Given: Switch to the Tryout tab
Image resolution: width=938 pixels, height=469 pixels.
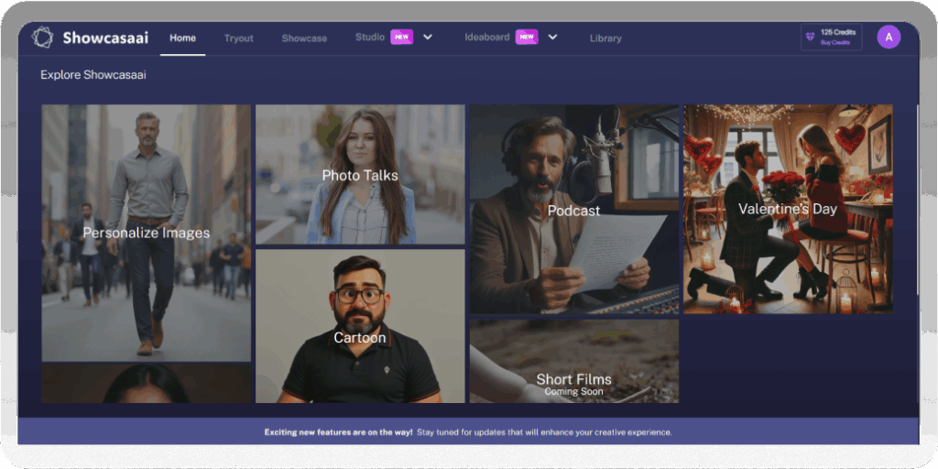Looking at the screenshot, I should click(239, 38).
